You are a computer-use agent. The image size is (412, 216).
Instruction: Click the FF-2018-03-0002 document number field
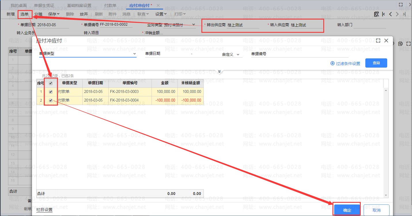click(x=116, y=25)
